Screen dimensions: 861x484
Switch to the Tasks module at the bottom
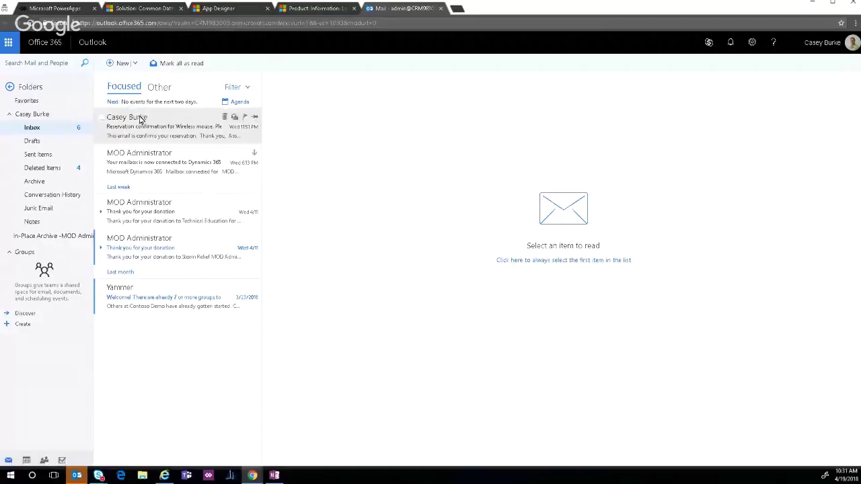click(62, 460)
